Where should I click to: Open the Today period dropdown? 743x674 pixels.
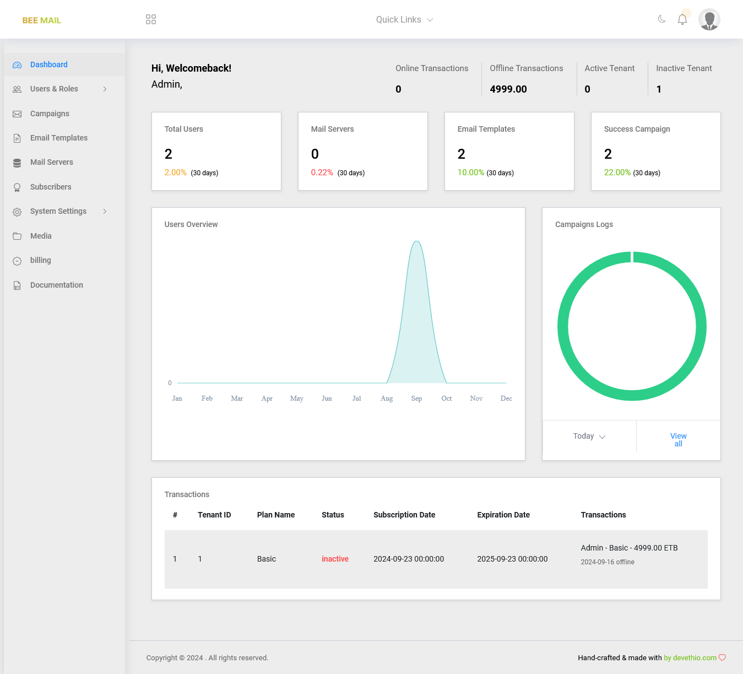pyautogui.click(x=589, y=436)
